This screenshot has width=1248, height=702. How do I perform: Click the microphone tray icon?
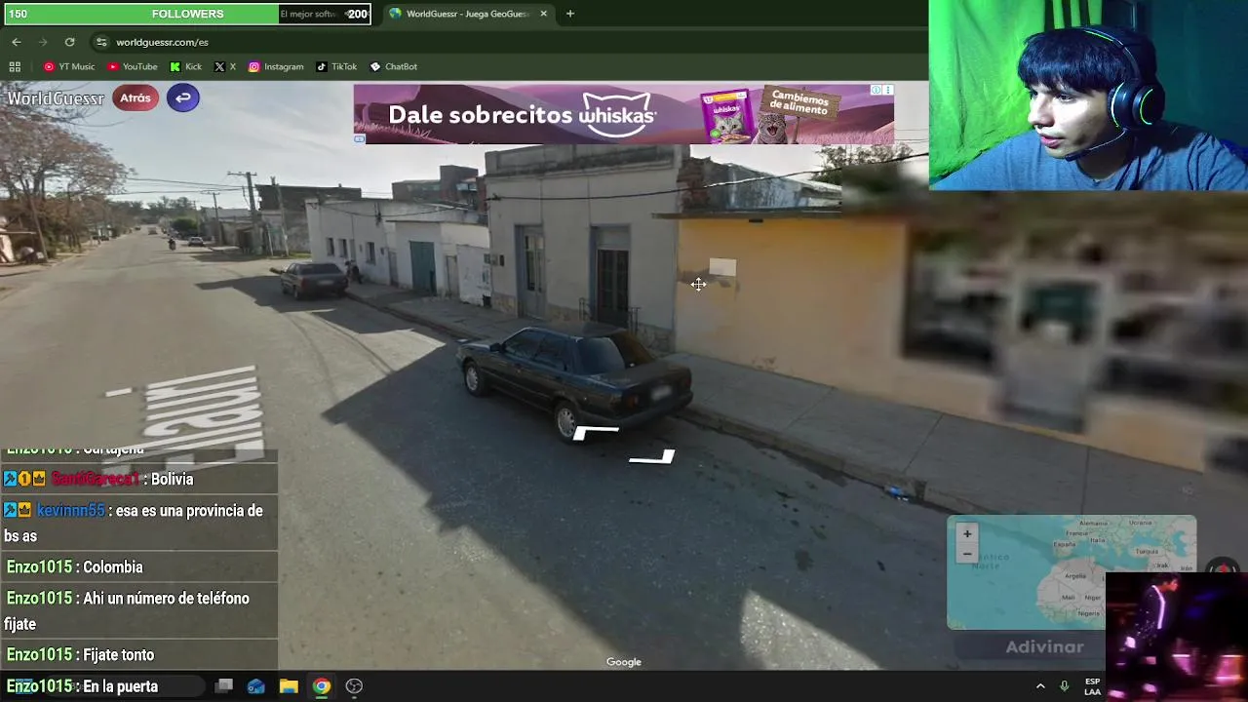click(1064, 686)
